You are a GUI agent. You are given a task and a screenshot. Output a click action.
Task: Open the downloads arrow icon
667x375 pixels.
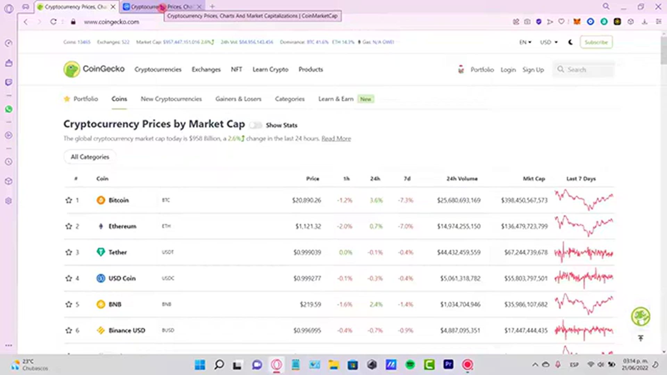point(645,22)
